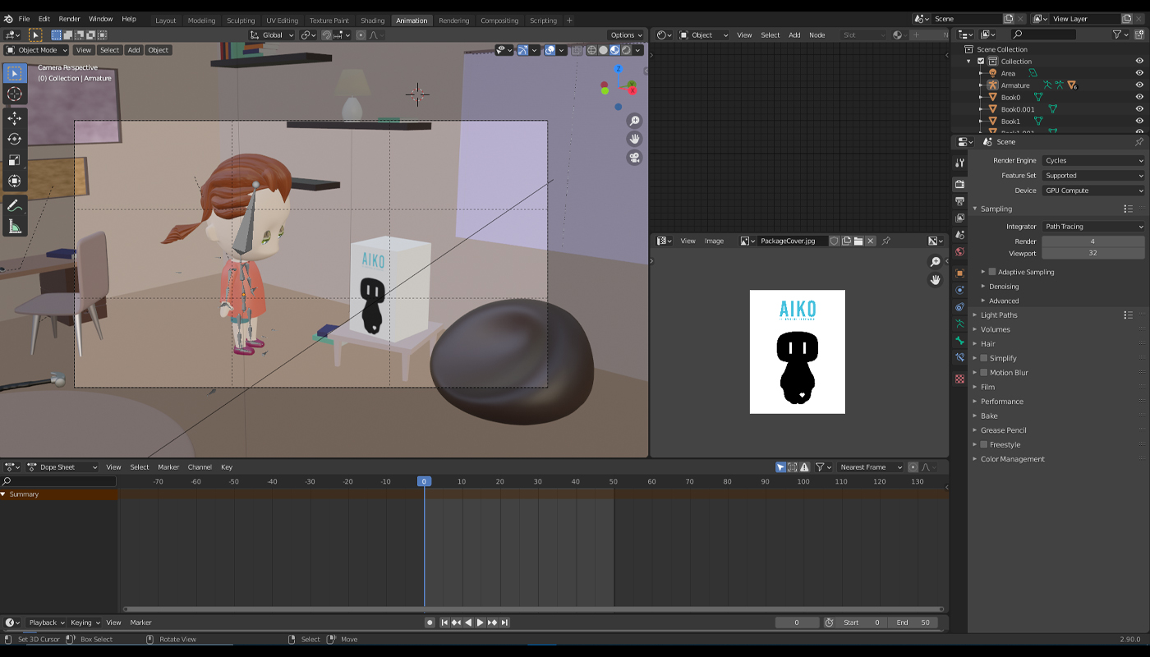Open the Render Engine dropdown
This screenshot has height=657, width=1150.
tap(1092, 161)
